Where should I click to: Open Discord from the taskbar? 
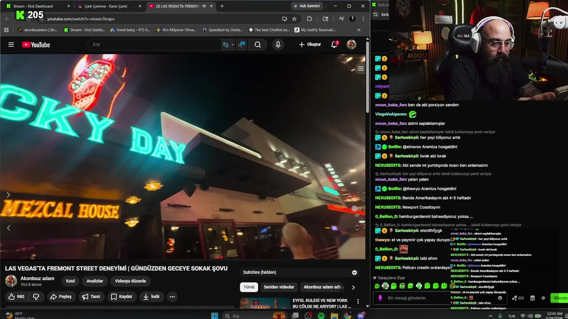click(361, 315)
